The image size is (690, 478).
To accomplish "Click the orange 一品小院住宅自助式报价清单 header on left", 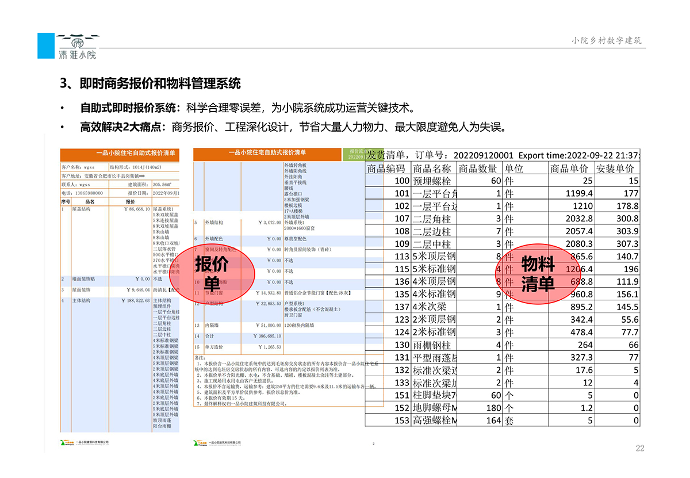I will (x=120, y=154).
